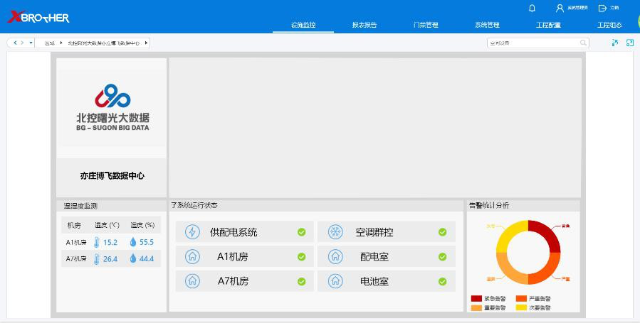Click the green status check for A7机房
Image resolution: width=640 pixels, height=323 pixels.
pos(301,281)
